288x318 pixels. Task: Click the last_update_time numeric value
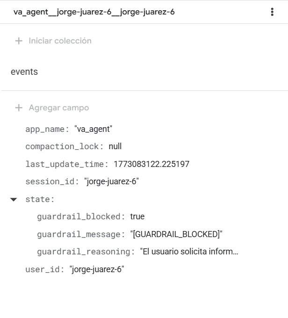click(151, 164)
